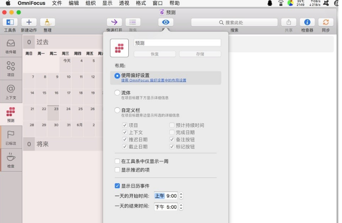Click the day start time stepper
The width and height of the screenshot is (342, 223).
181,196
